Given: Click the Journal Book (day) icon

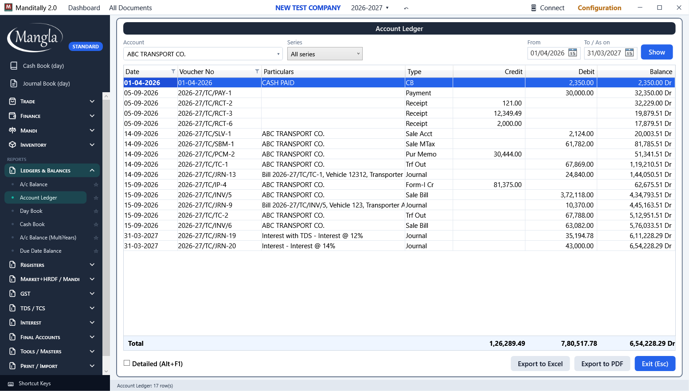Looking at the screenshot, I should (x=14, y=83).
